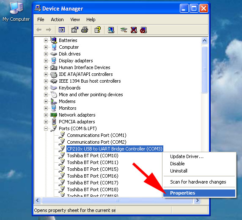Open the File menu
The image size is (242, 220).
pos(41,19)
